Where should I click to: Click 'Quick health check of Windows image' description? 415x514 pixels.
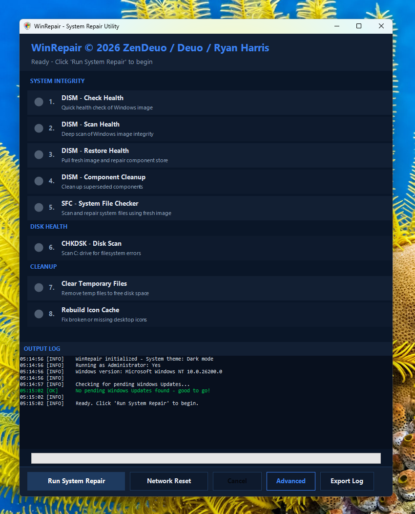[107, 107]
